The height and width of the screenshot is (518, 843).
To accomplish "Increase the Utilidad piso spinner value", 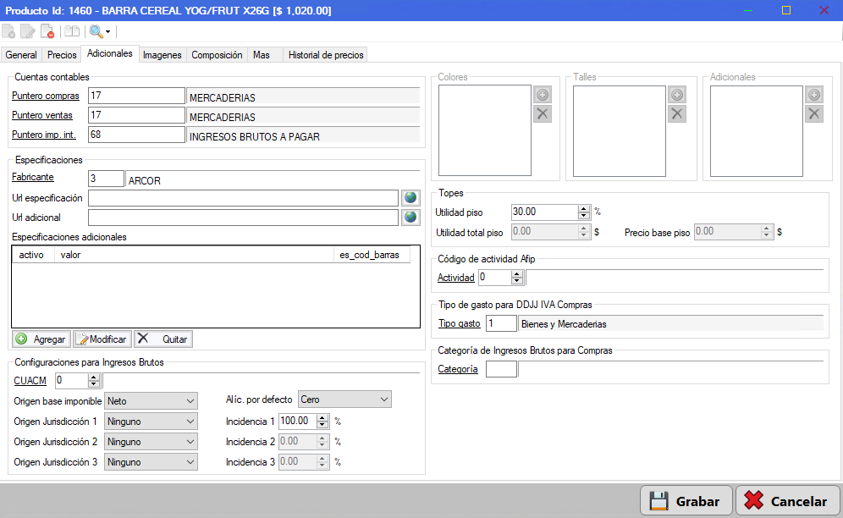I will click(x=584, y=209).
